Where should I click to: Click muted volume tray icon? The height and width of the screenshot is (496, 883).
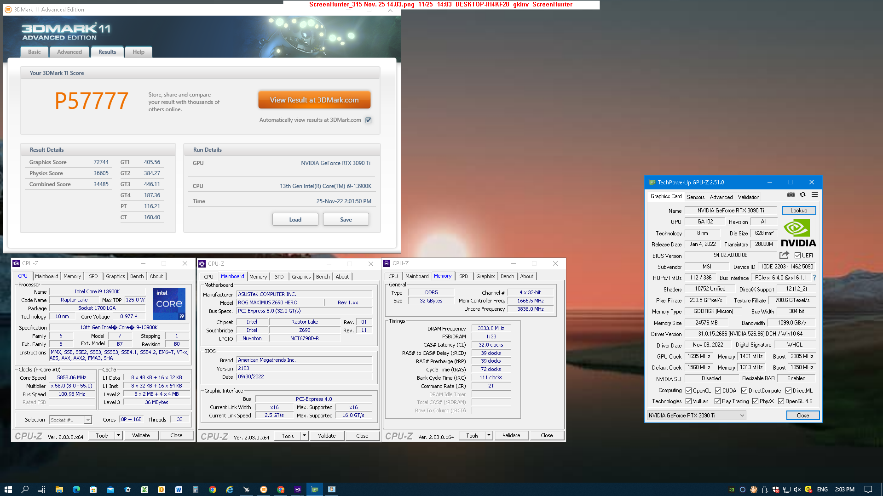coord(797,490)
